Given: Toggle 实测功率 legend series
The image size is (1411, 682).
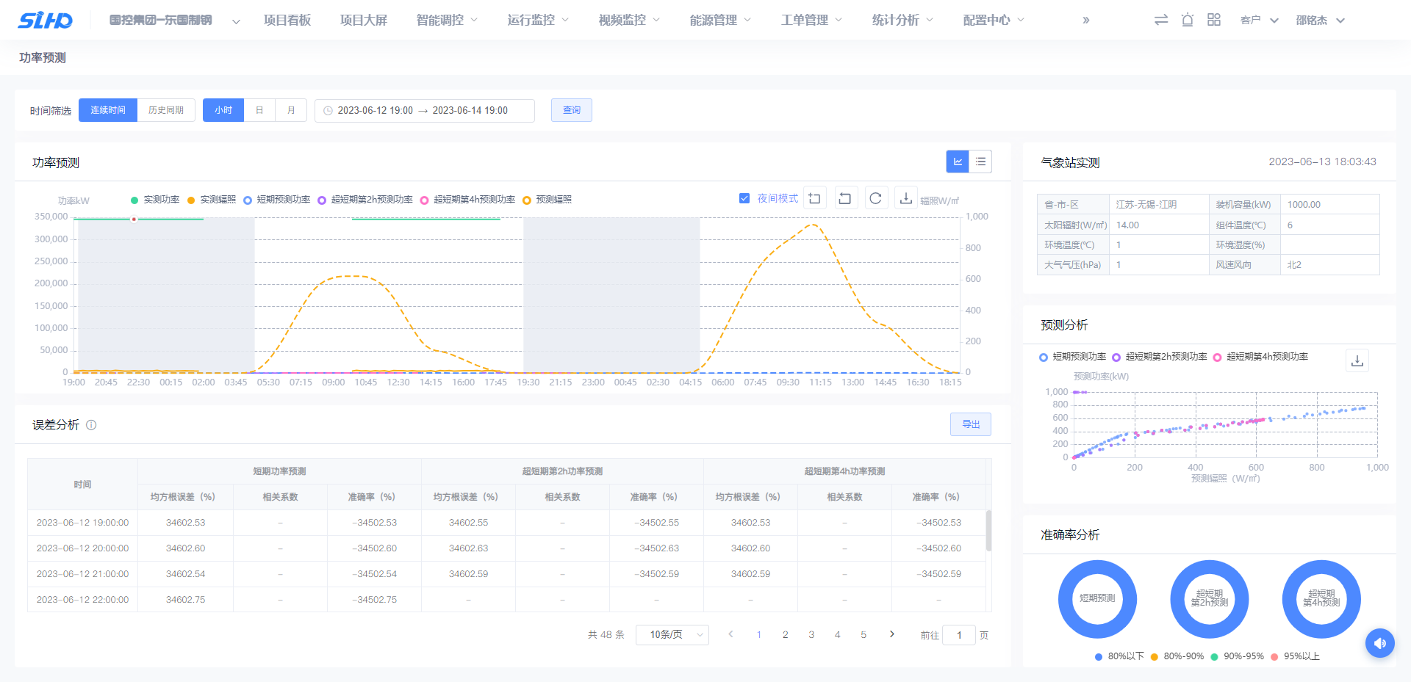Looking at the screenshot, I should tap(155, 200).
